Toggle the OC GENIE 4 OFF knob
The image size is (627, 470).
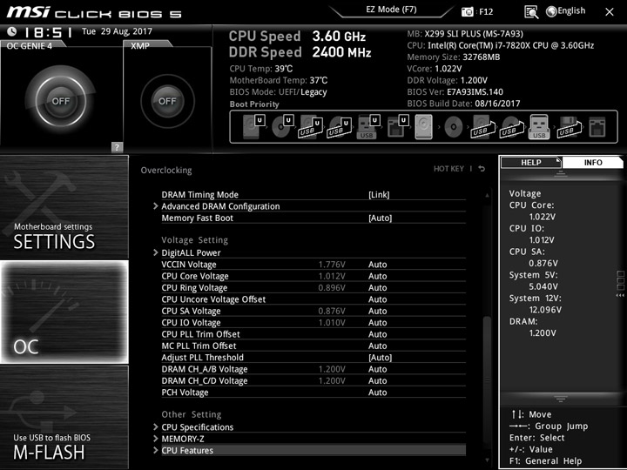tap(60, 101)
